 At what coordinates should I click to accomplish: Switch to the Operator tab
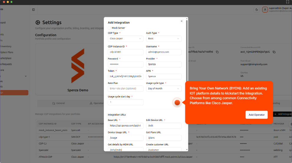[x=97, y=103]
